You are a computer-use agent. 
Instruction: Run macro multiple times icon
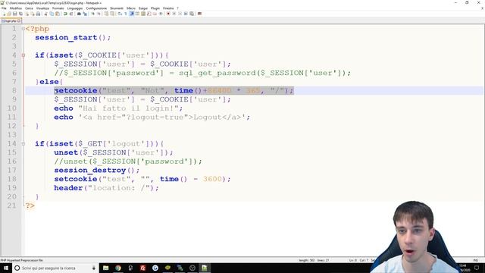click(x=186, y=14)
